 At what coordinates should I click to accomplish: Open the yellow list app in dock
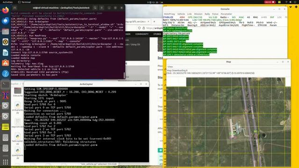[x=5, y=127]
